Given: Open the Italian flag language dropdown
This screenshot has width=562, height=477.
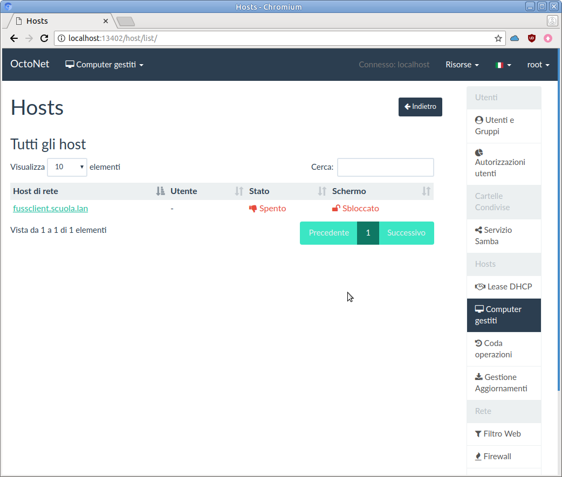Looking at the screenshot, I should (x=503, y=65).
